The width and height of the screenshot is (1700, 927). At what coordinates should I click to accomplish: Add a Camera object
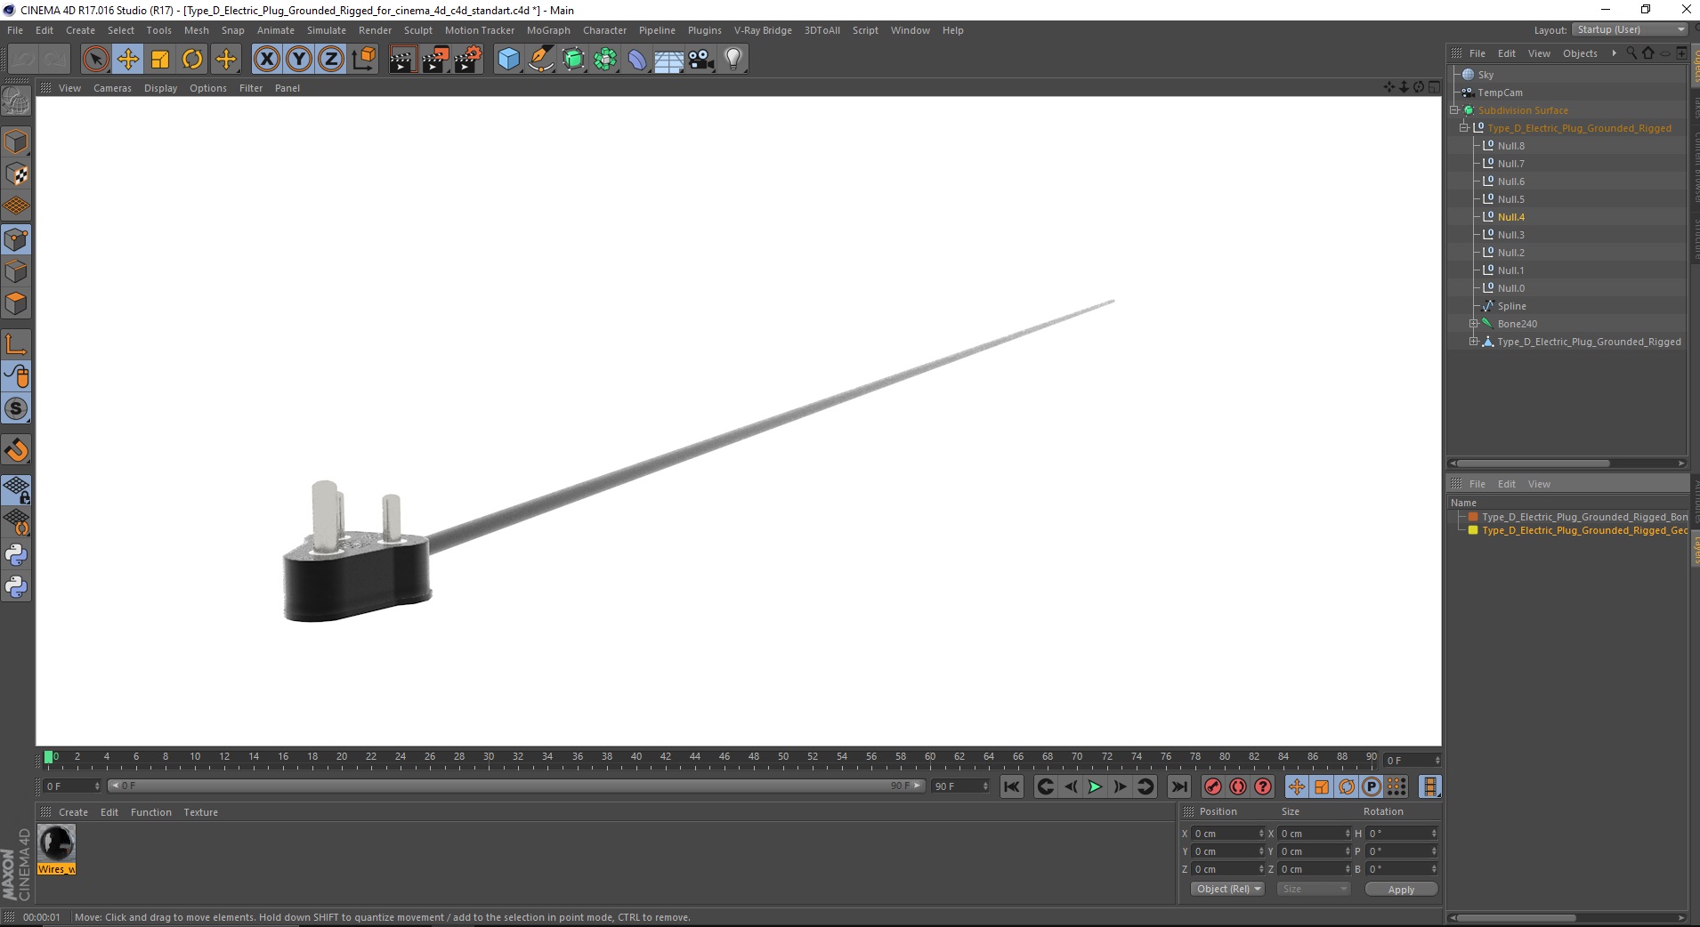coord(701,60)
